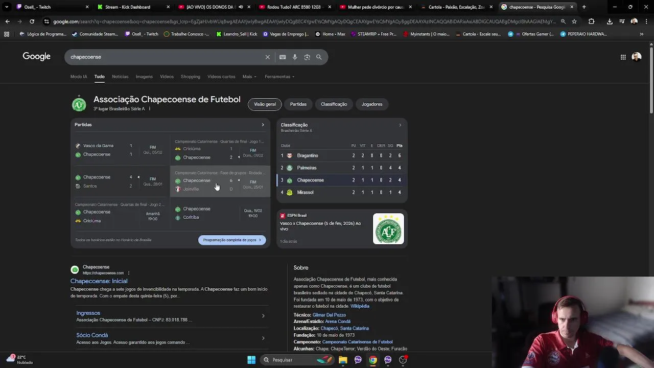Select the Partidas chip
Screen dimensions: 654x368
pyautogui.click(x=298, y=104)
